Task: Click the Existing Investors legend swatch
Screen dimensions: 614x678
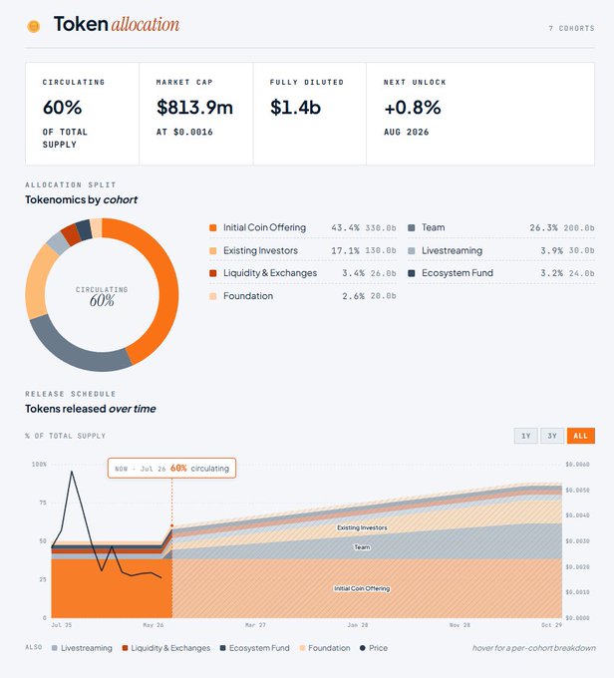Action: coord(212,251)
